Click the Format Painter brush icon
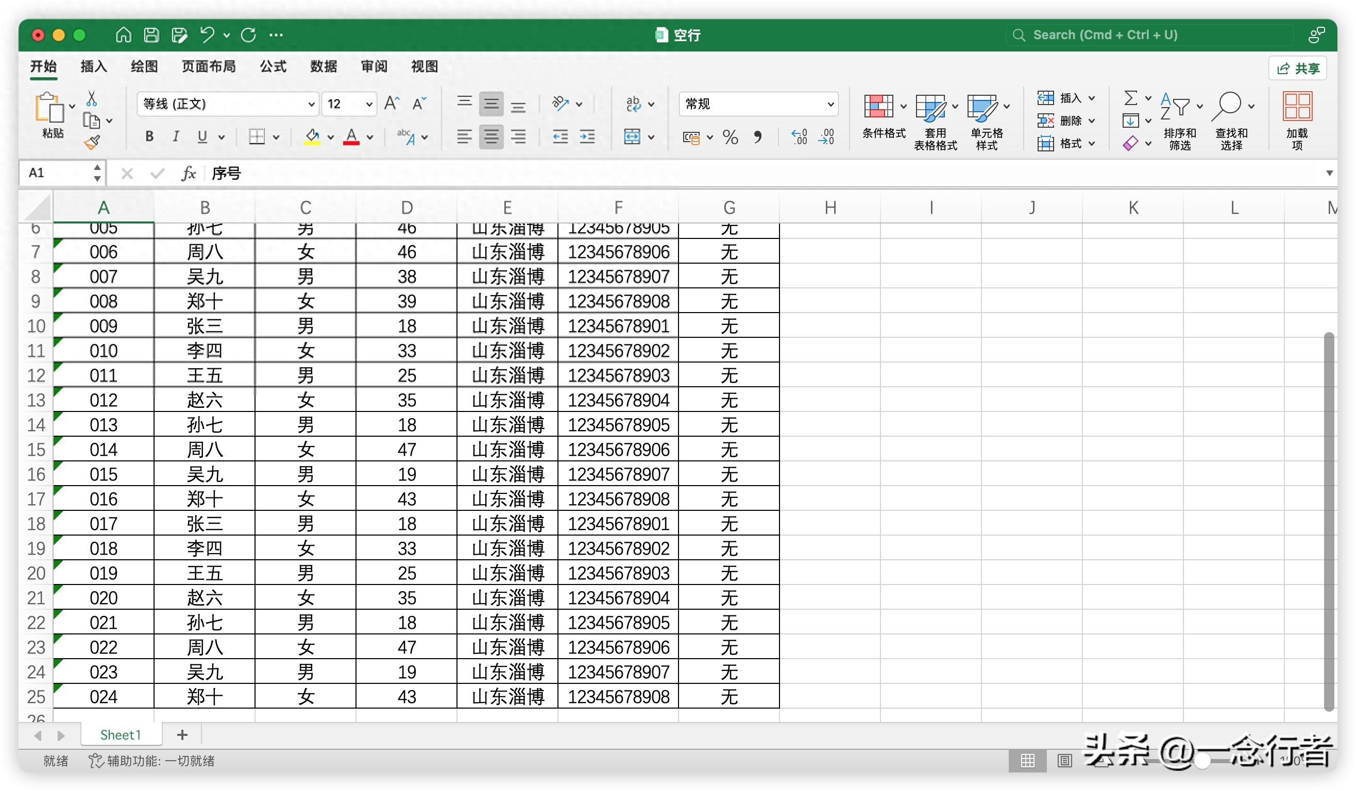 [92, 143]
